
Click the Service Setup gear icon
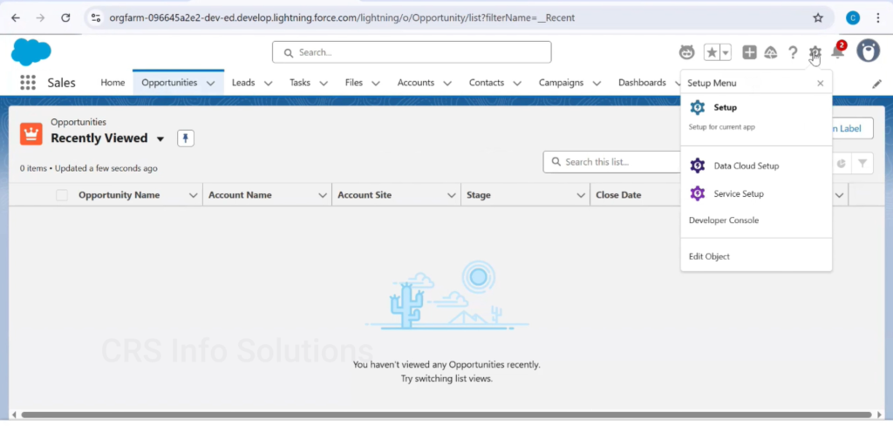[x=697, y=193]
